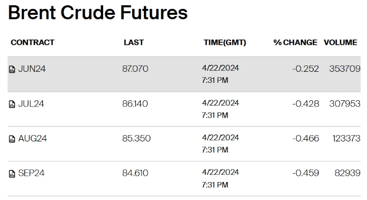Screen dimensions: 367x200
Task: Open the JUL24 contract link
Action: [x=31, y=103]
